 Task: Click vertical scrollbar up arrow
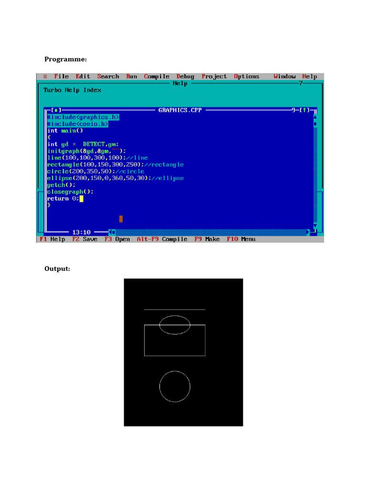[315, 117]
